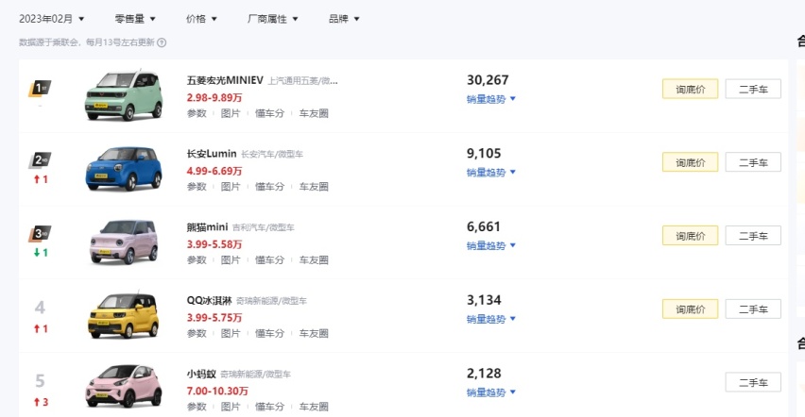Click the first place rank badge

click(40, 89)
